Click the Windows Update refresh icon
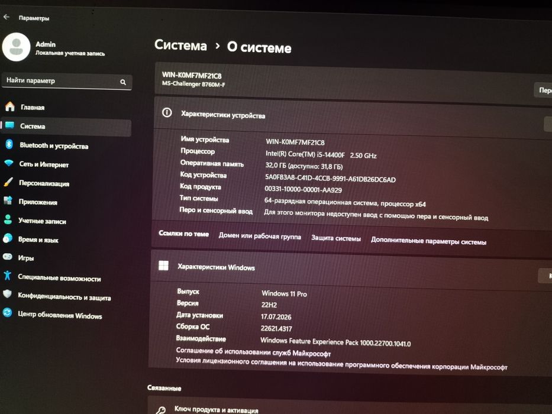 [x=7, y=312]
